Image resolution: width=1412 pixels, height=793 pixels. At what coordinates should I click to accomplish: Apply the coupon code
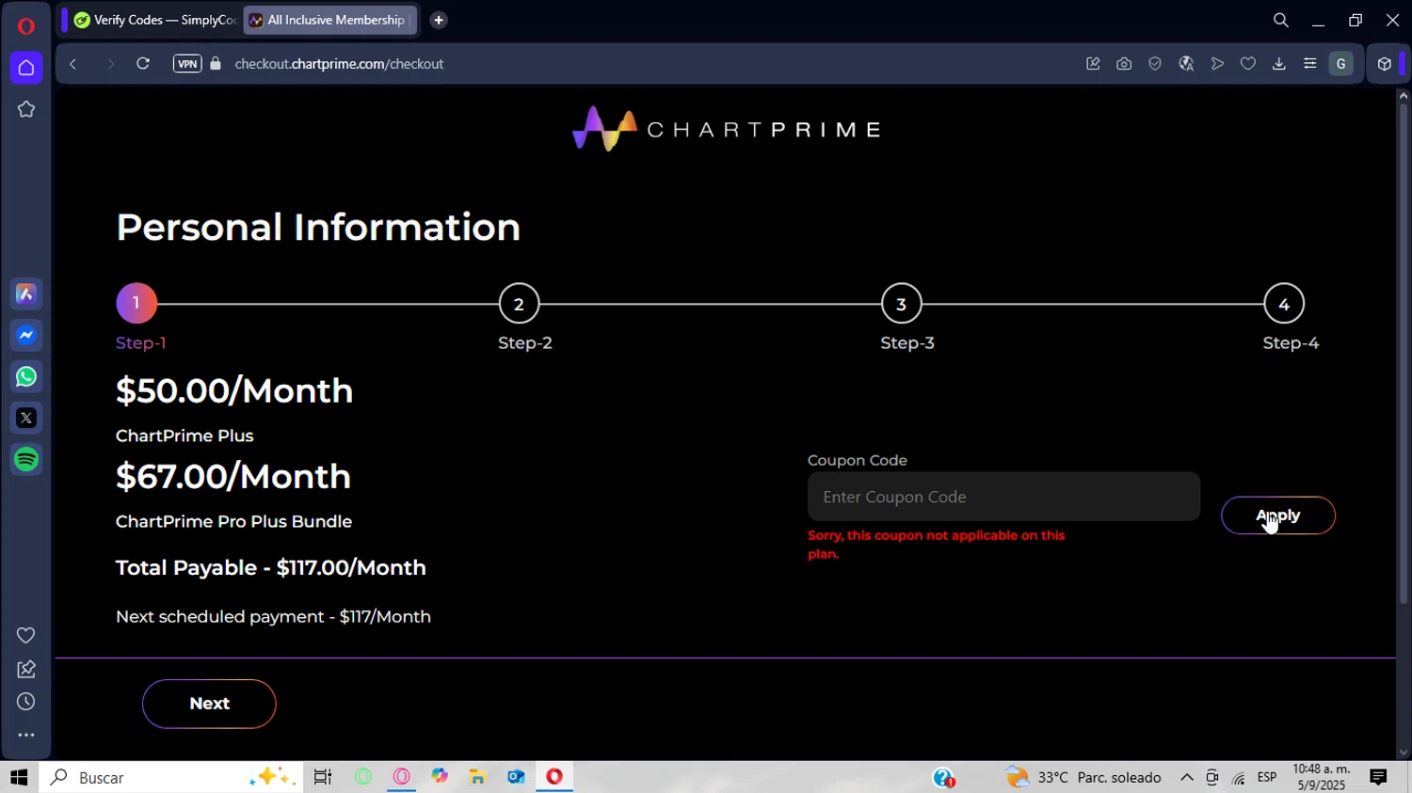coord(1278,515)
